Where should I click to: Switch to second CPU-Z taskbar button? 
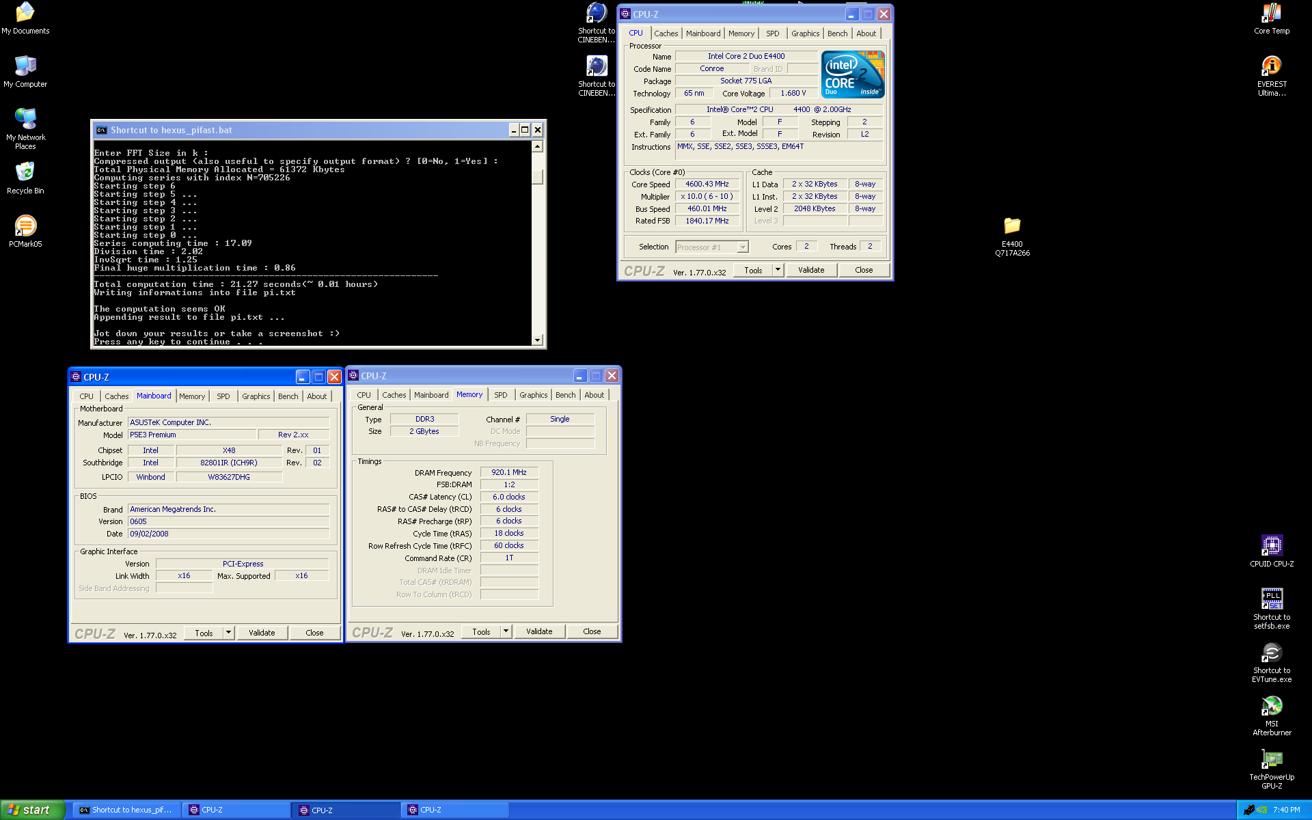point(346,810)
